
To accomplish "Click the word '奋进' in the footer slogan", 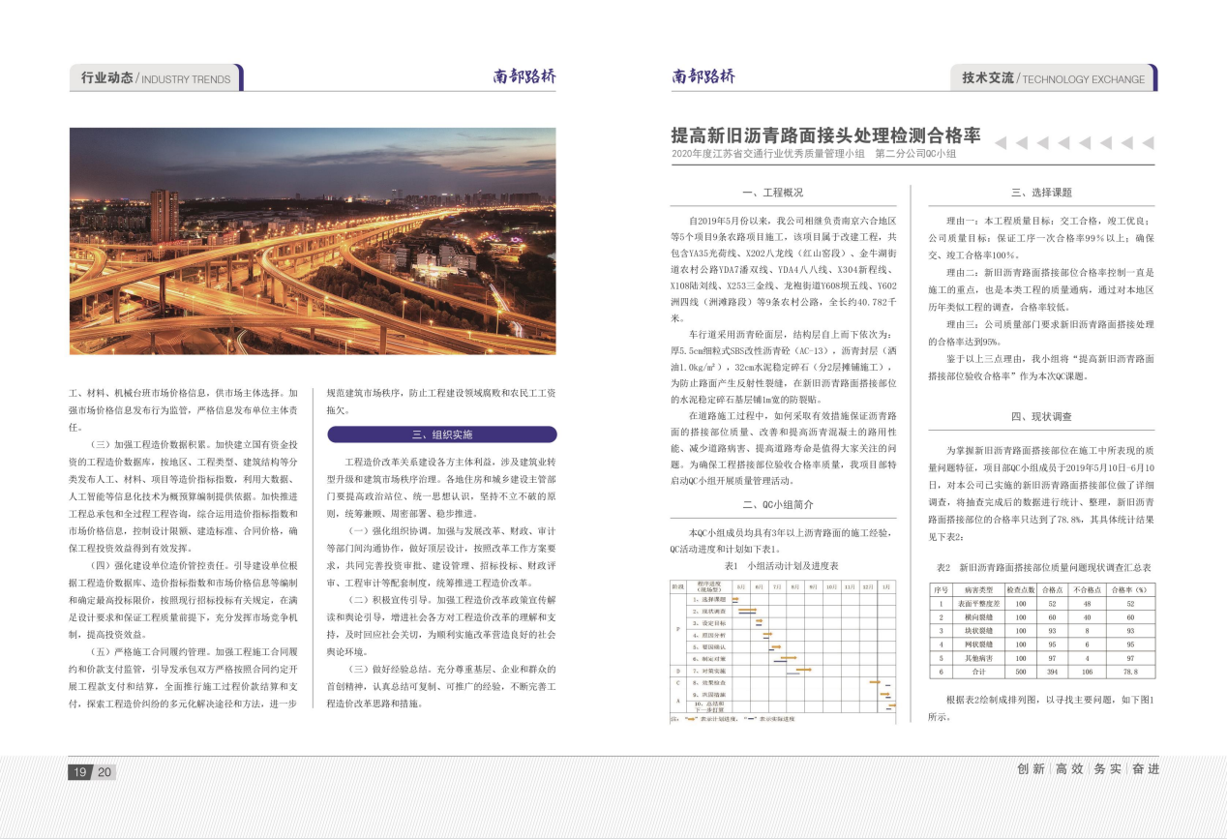I will point(1145,769).
